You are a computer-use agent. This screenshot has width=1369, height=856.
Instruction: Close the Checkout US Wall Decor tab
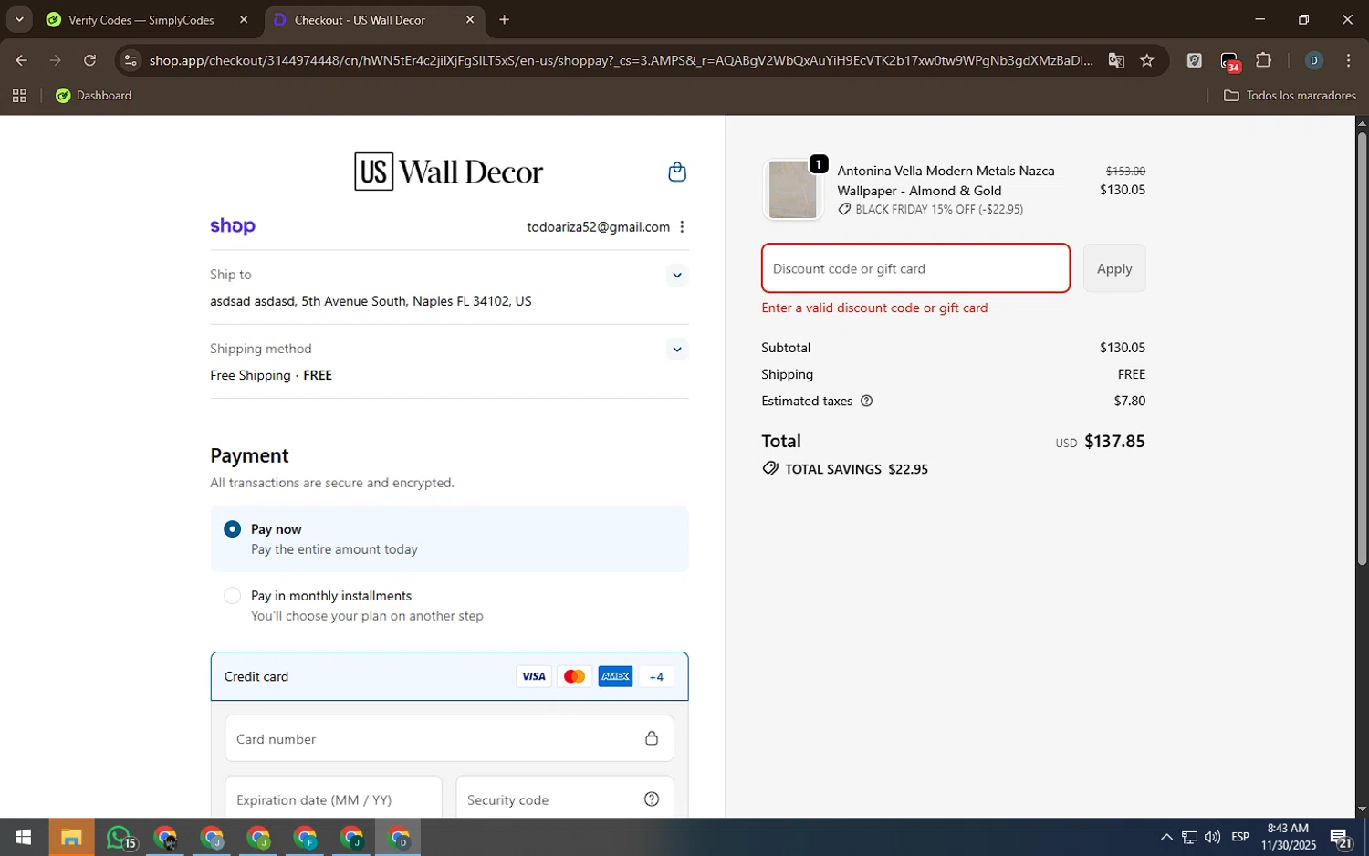470,20
